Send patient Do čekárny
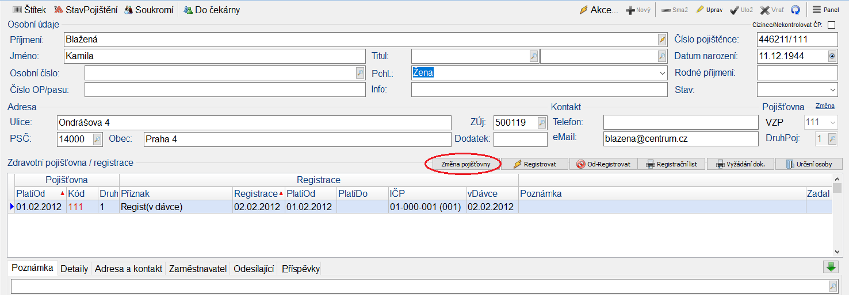This screenshot has height=295, width=849. (188, 10)
